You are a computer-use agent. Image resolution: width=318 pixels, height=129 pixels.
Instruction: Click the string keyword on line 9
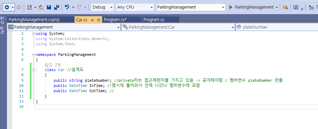click(x=76, y=80)
